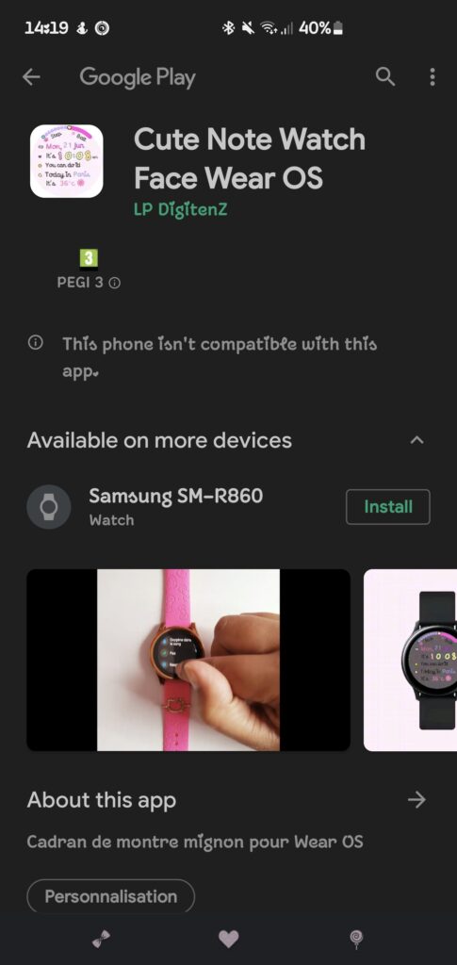Tap the Samsung SM-R860 watch icon
The height and width of the screenshot is (965, 457).
49,507
